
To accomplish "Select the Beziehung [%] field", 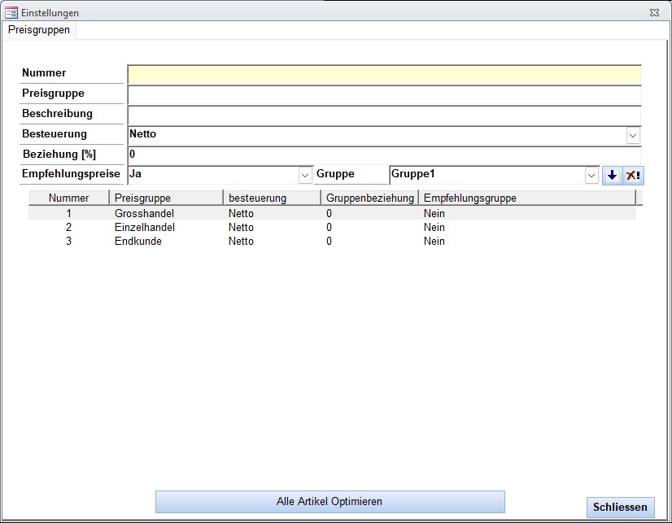I will 384,155.
